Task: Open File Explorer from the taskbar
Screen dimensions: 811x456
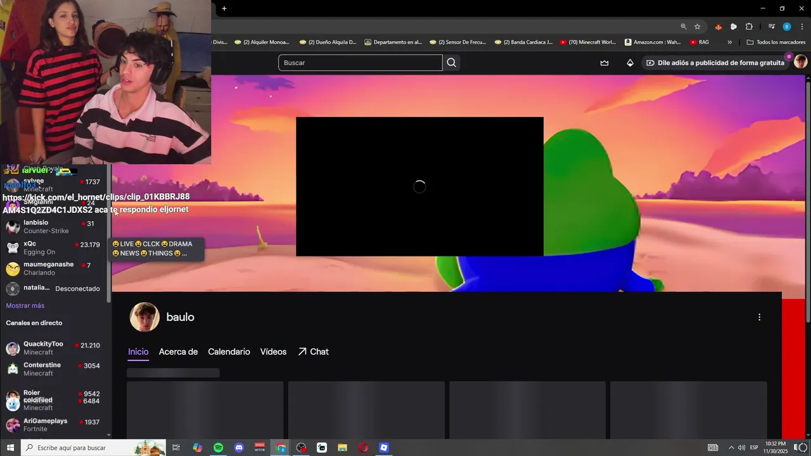Action: click(342, 448)
